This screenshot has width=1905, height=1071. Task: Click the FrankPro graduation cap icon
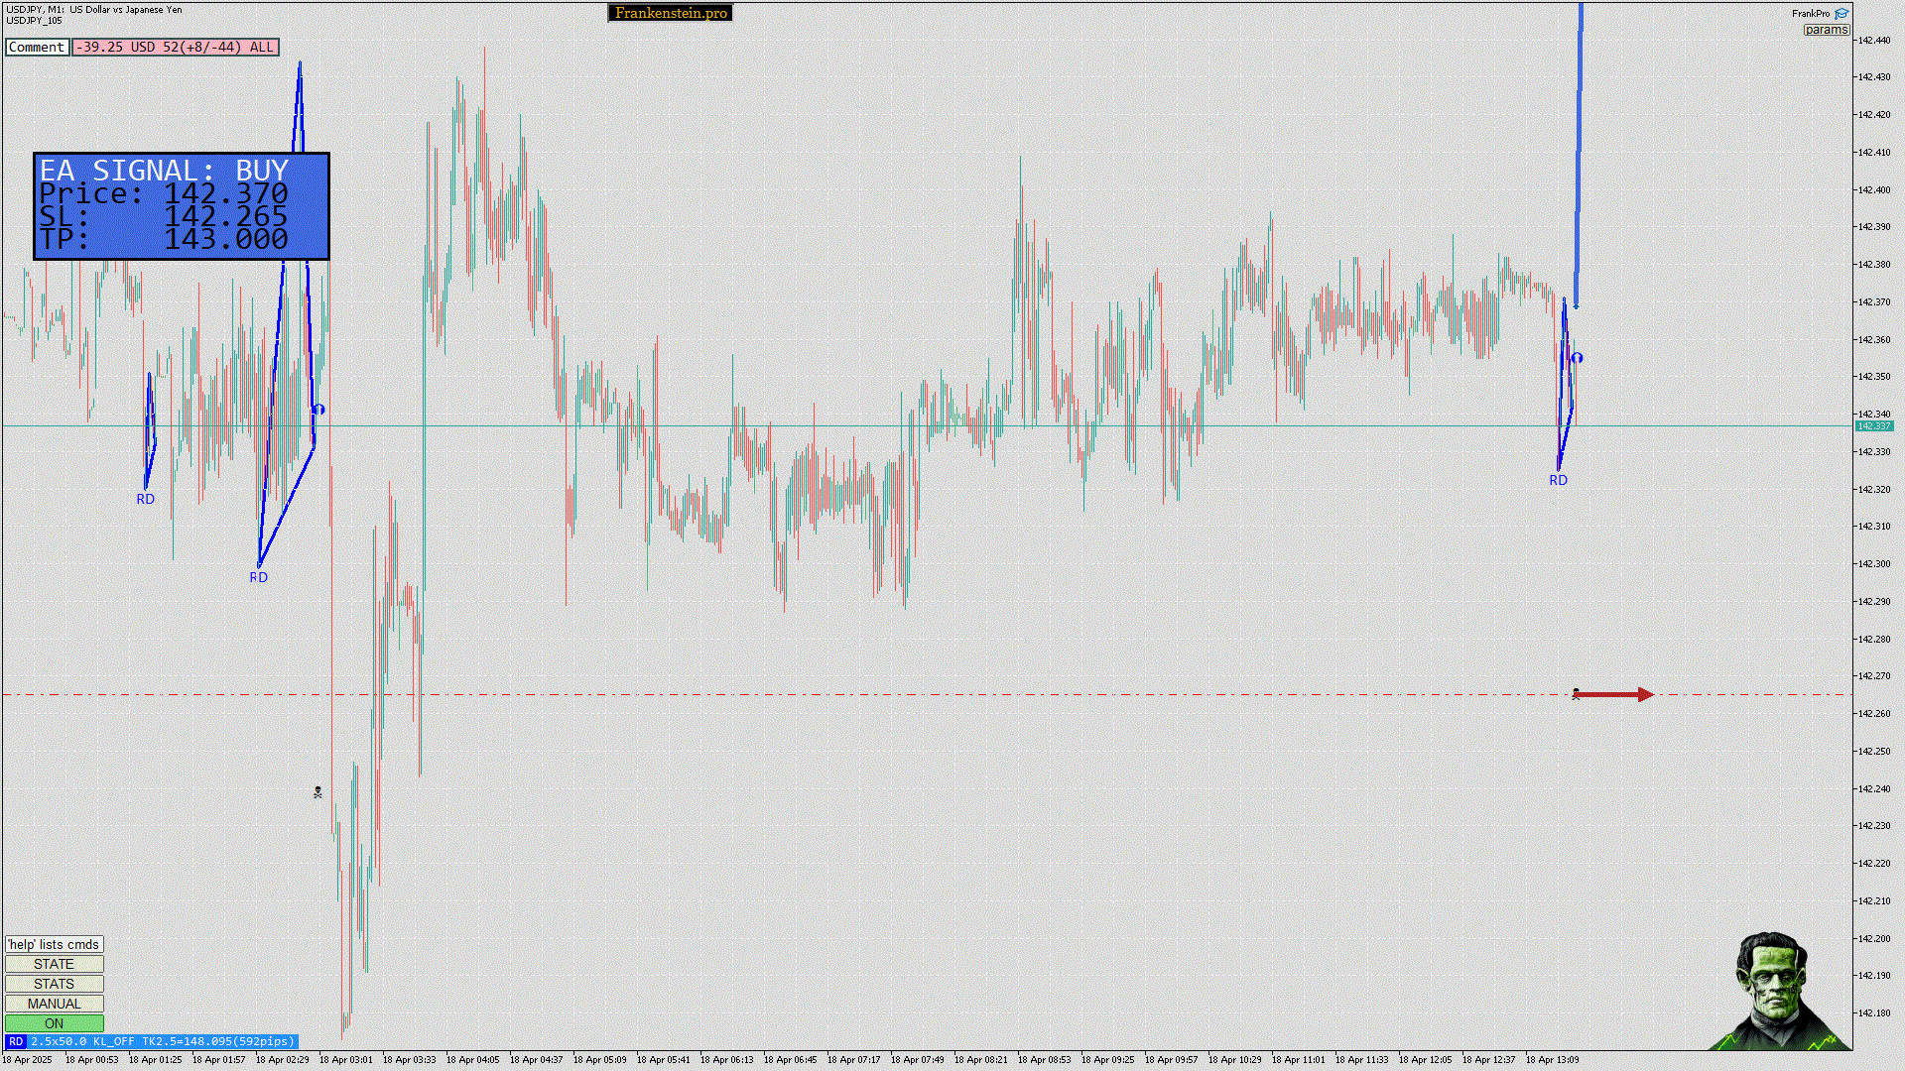click(x=1841, y=13)
